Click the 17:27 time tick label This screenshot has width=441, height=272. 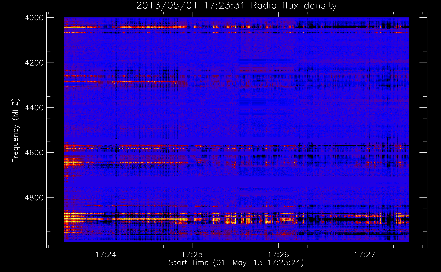click(365, 255)
